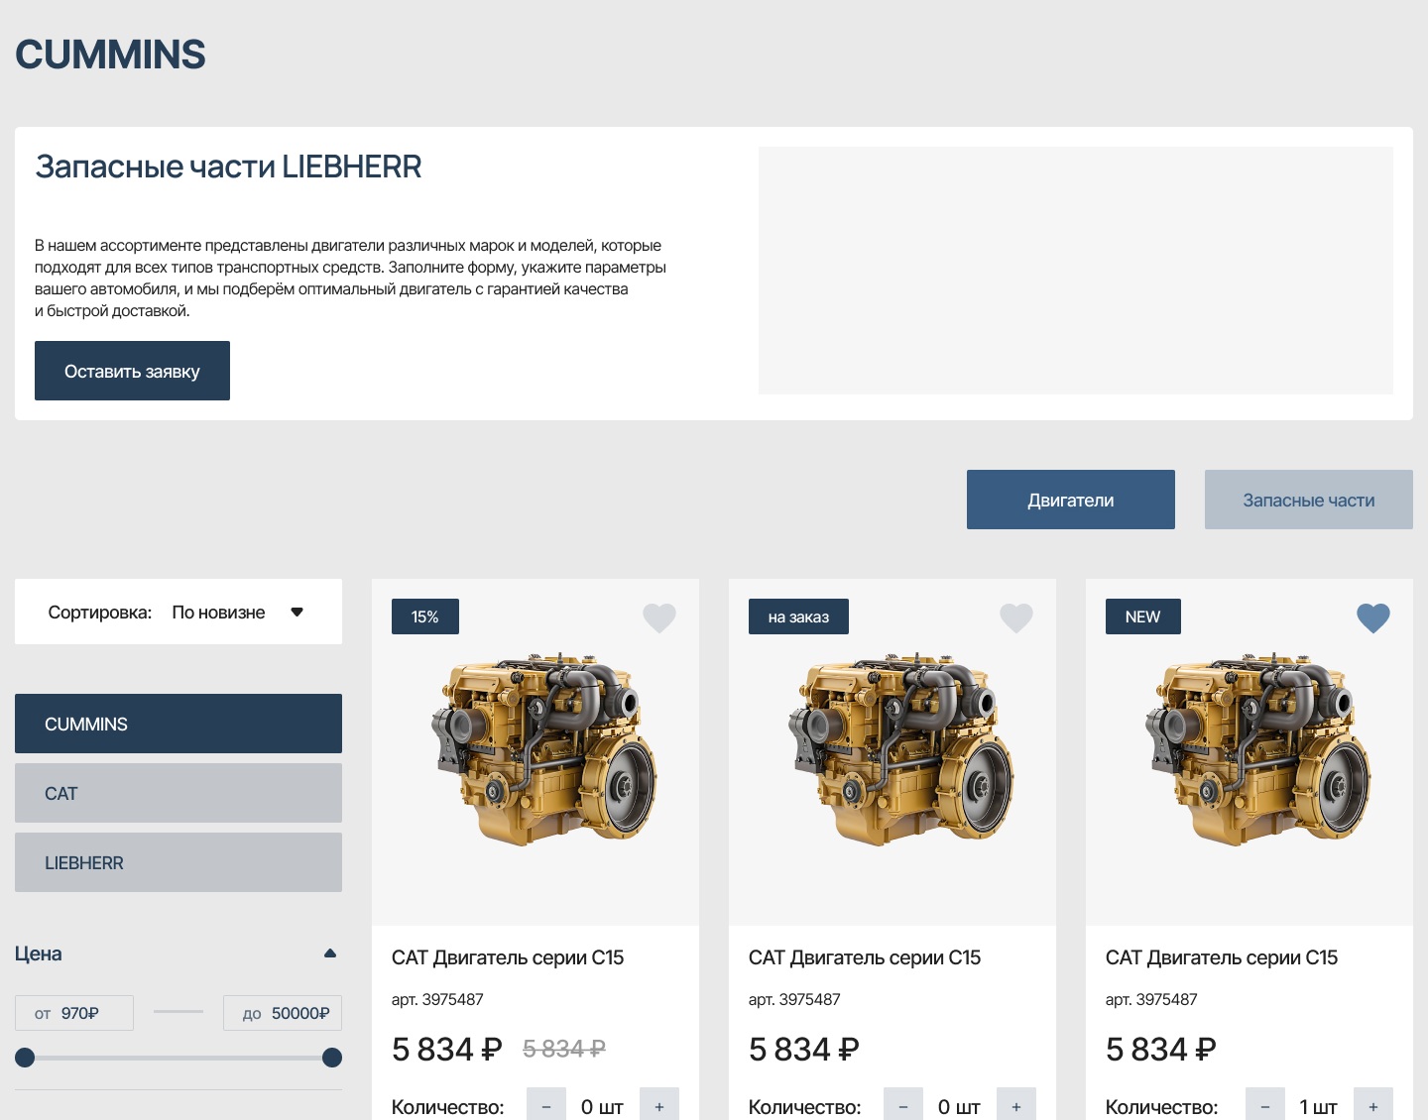1428x1120 pixels.
Task: Increase quantity of the 15% product
Action: (x=659, y=1106)
